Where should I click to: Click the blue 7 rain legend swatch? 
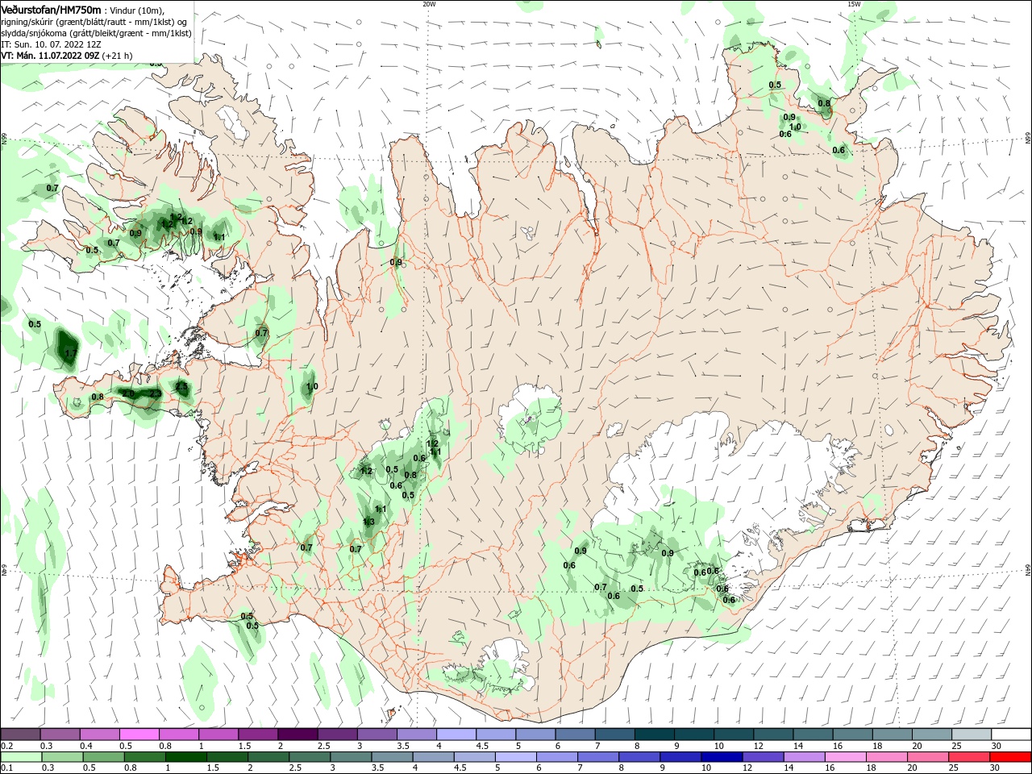598,757
